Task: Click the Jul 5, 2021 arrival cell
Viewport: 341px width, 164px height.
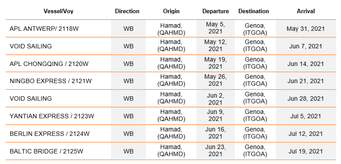Action: tap(306, 116)
